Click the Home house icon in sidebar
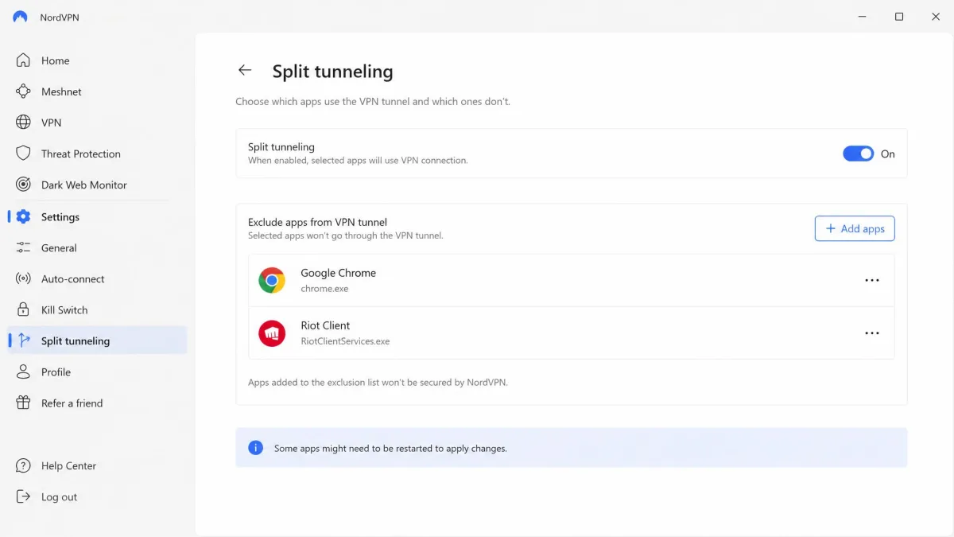Screen dimensions: 954x537 pos(23,60)
